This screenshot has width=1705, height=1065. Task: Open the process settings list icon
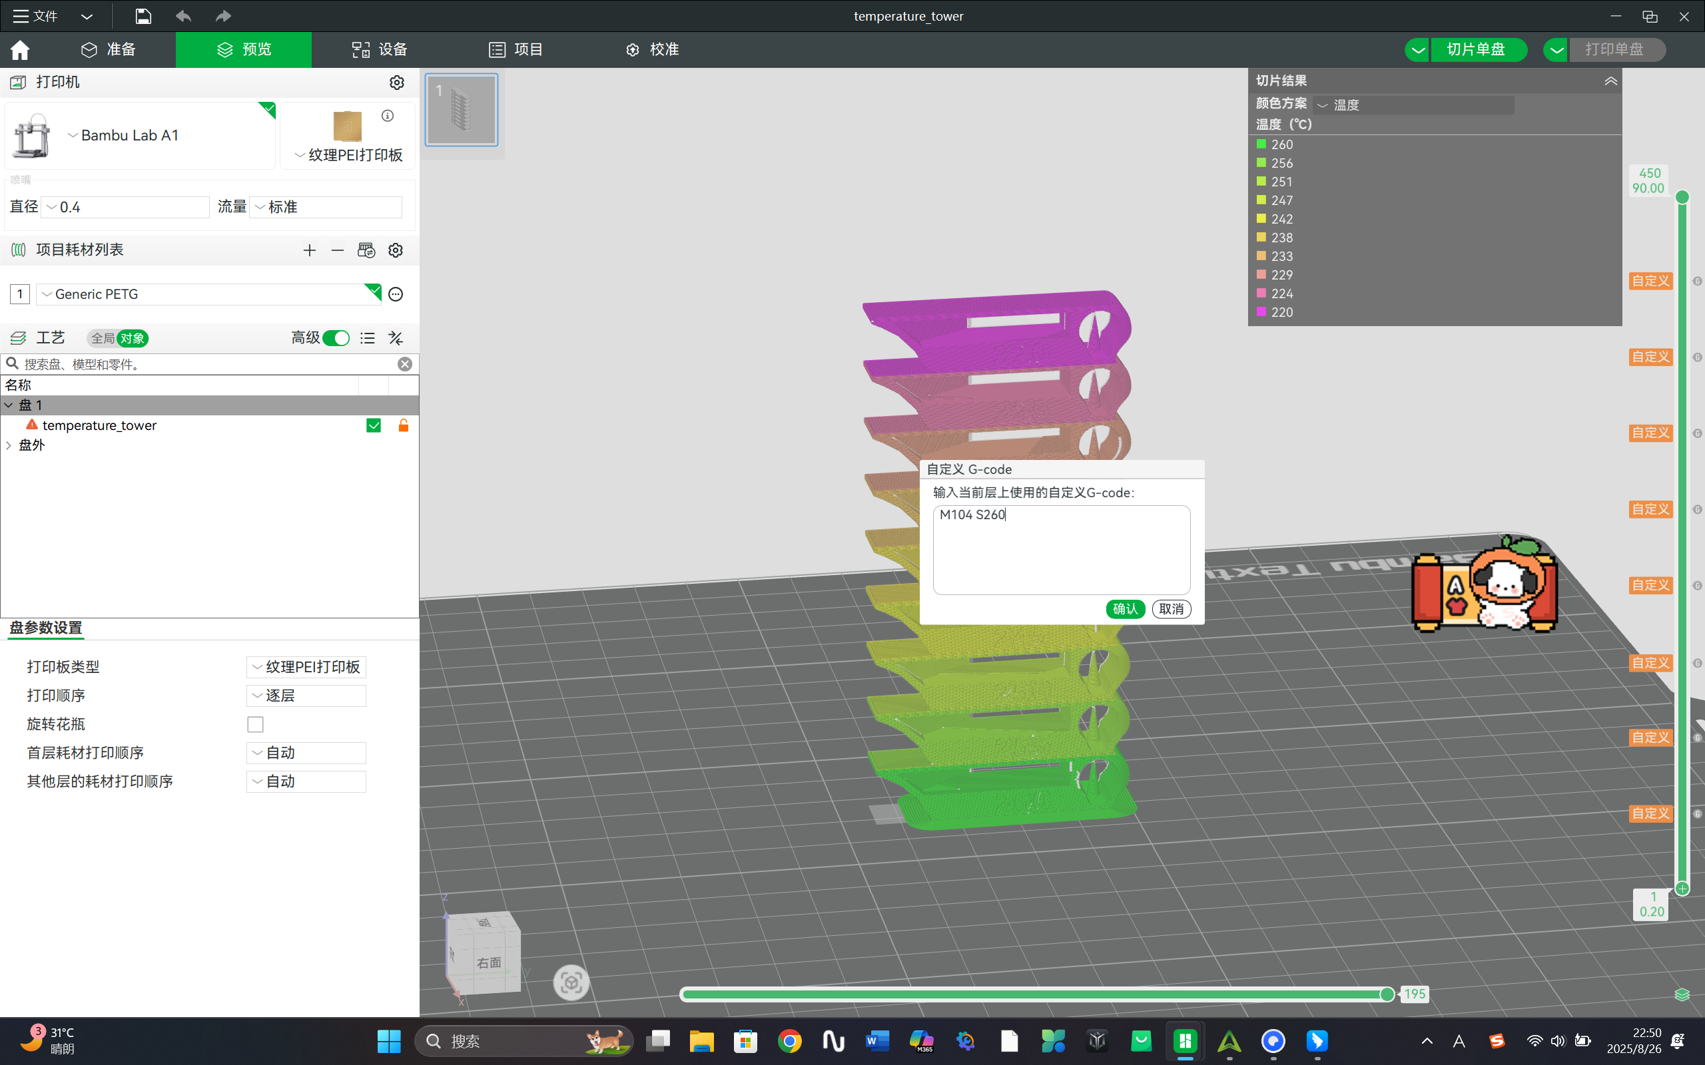(x=367, y=338)
